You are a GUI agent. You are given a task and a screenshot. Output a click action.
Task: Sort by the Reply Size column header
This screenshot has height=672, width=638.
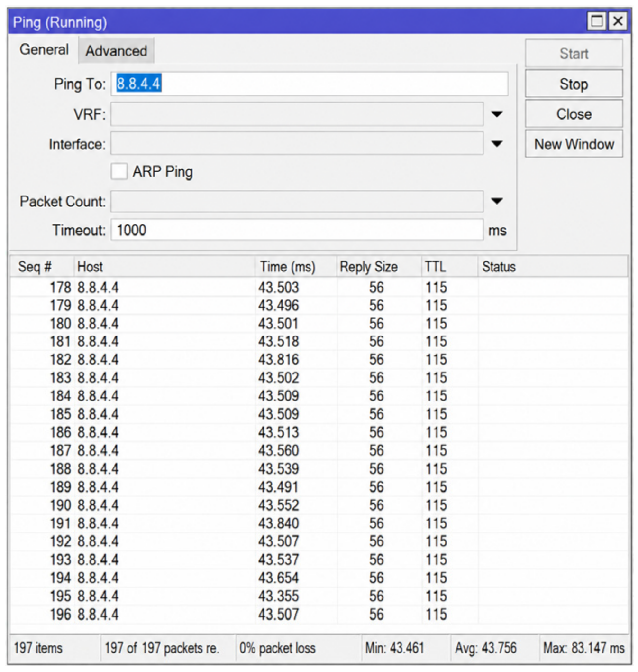pyautogui.click(x=379, y=267)
